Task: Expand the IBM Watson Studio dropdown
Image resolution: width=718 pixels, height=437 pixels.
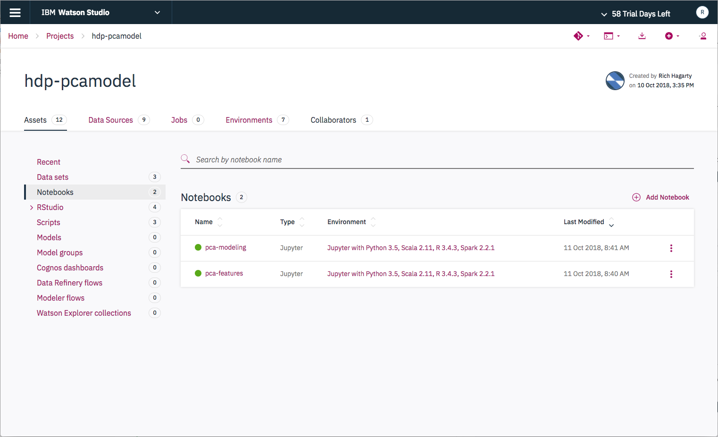Action: (x=157, y=13)
